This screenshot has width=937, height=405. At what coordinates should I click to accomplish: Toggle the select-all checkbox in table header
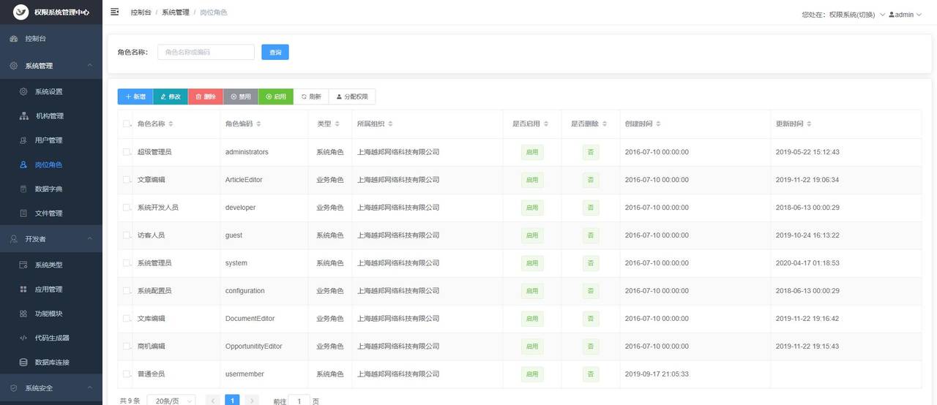pos(127,124)
